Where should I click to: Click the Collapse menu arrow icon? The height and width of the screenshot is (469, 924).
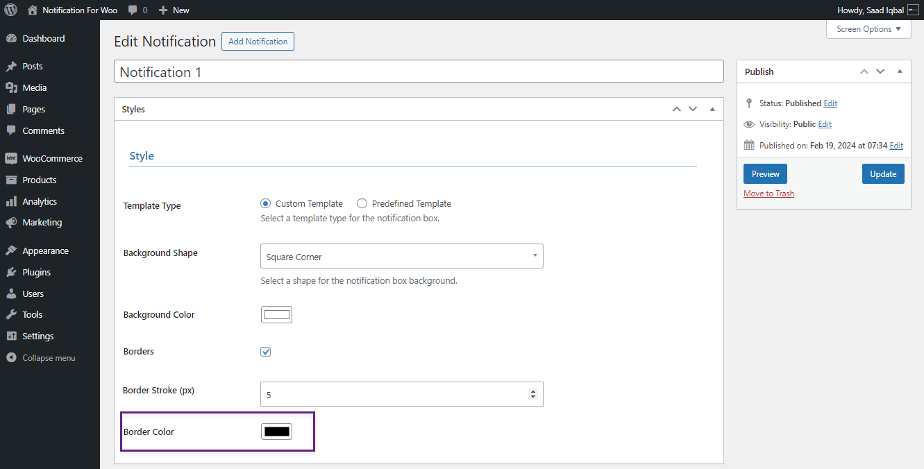[x=11, y=358]
